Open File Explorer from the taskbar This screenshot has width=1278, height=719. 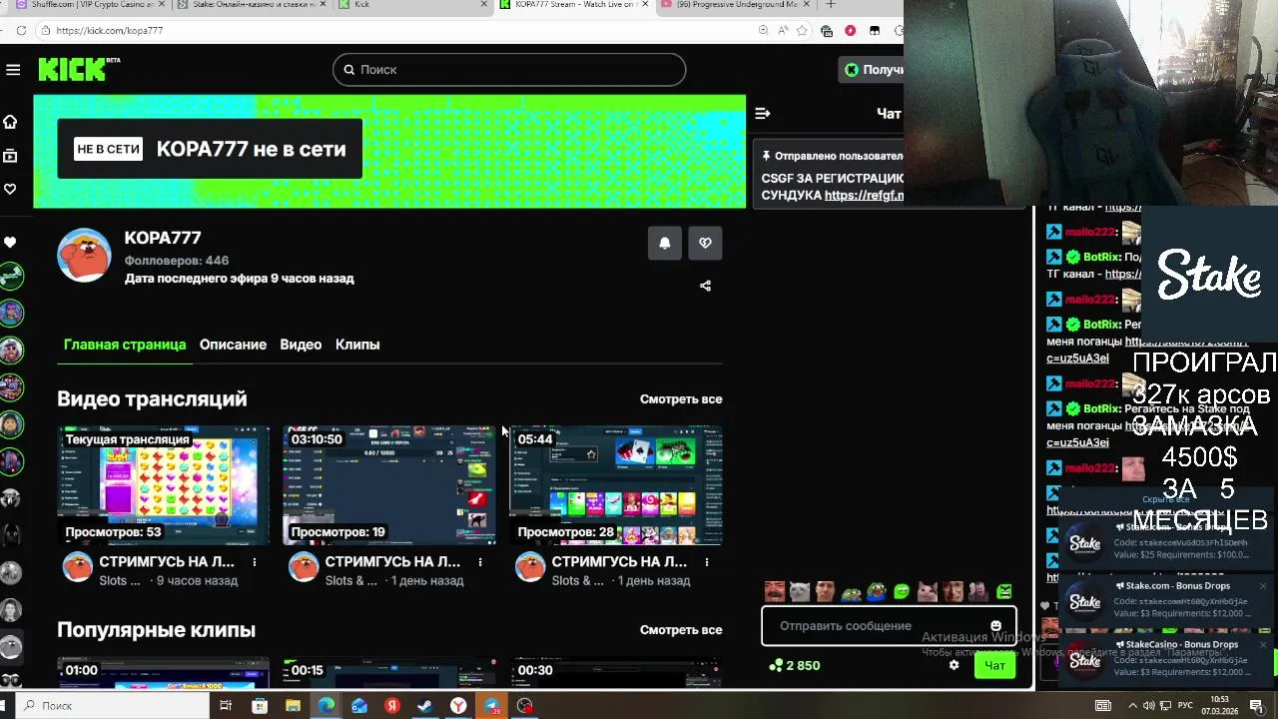click(x=293, y=706)
